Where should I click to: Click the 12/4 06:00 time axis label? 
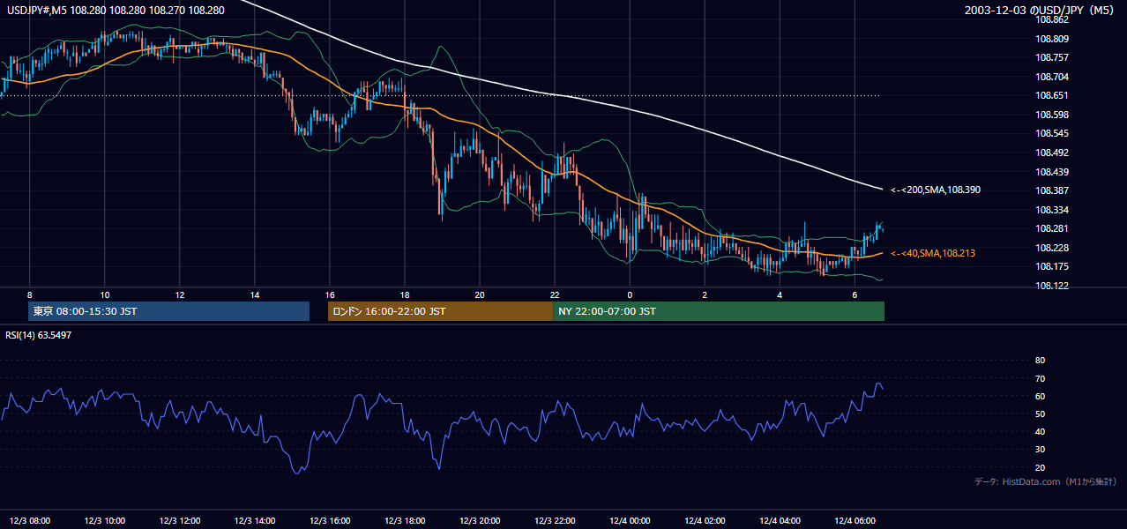855,520
